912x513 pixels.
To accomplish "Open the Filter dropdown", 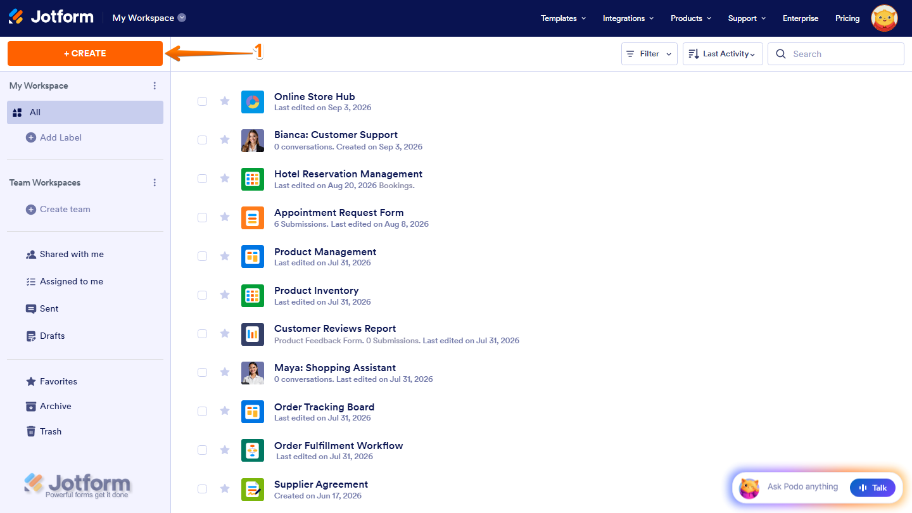I will 649,54.
